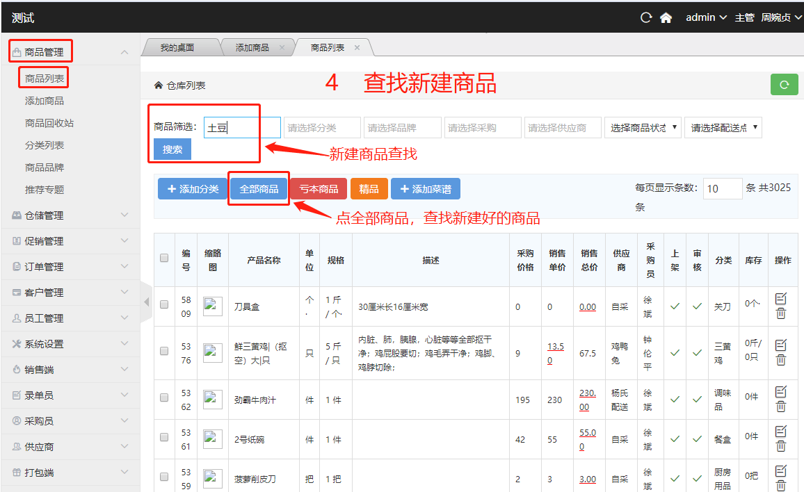The width and height of the screenshot is (804, 492).
Task: Tick the checkbox for 刀具盒 row
Action: [x=164, y=304]
